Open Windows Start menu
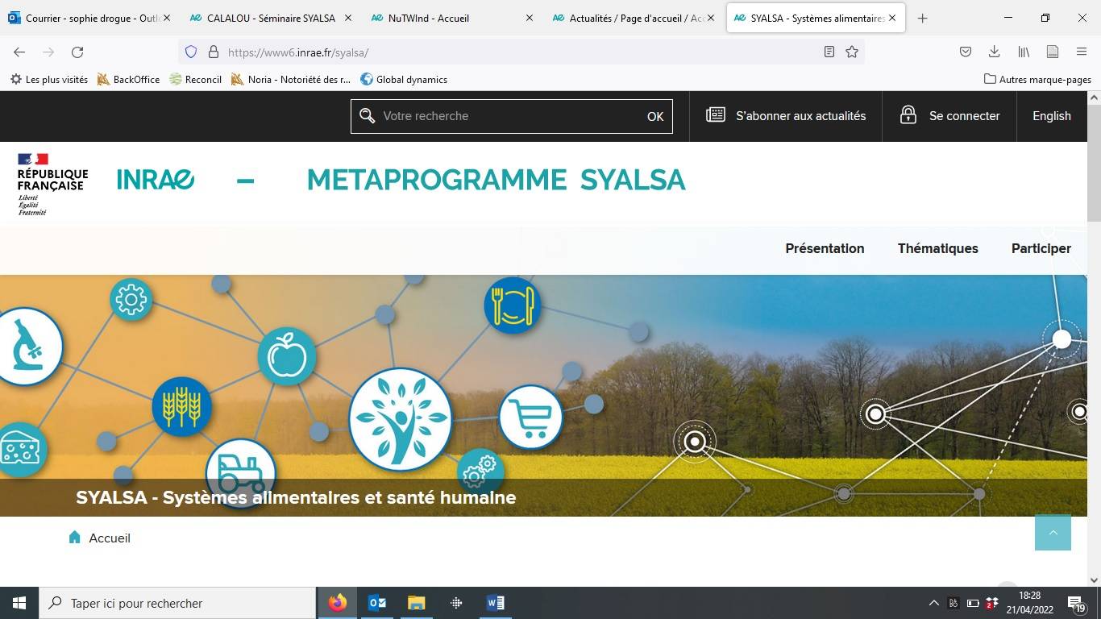 point(19,603)
